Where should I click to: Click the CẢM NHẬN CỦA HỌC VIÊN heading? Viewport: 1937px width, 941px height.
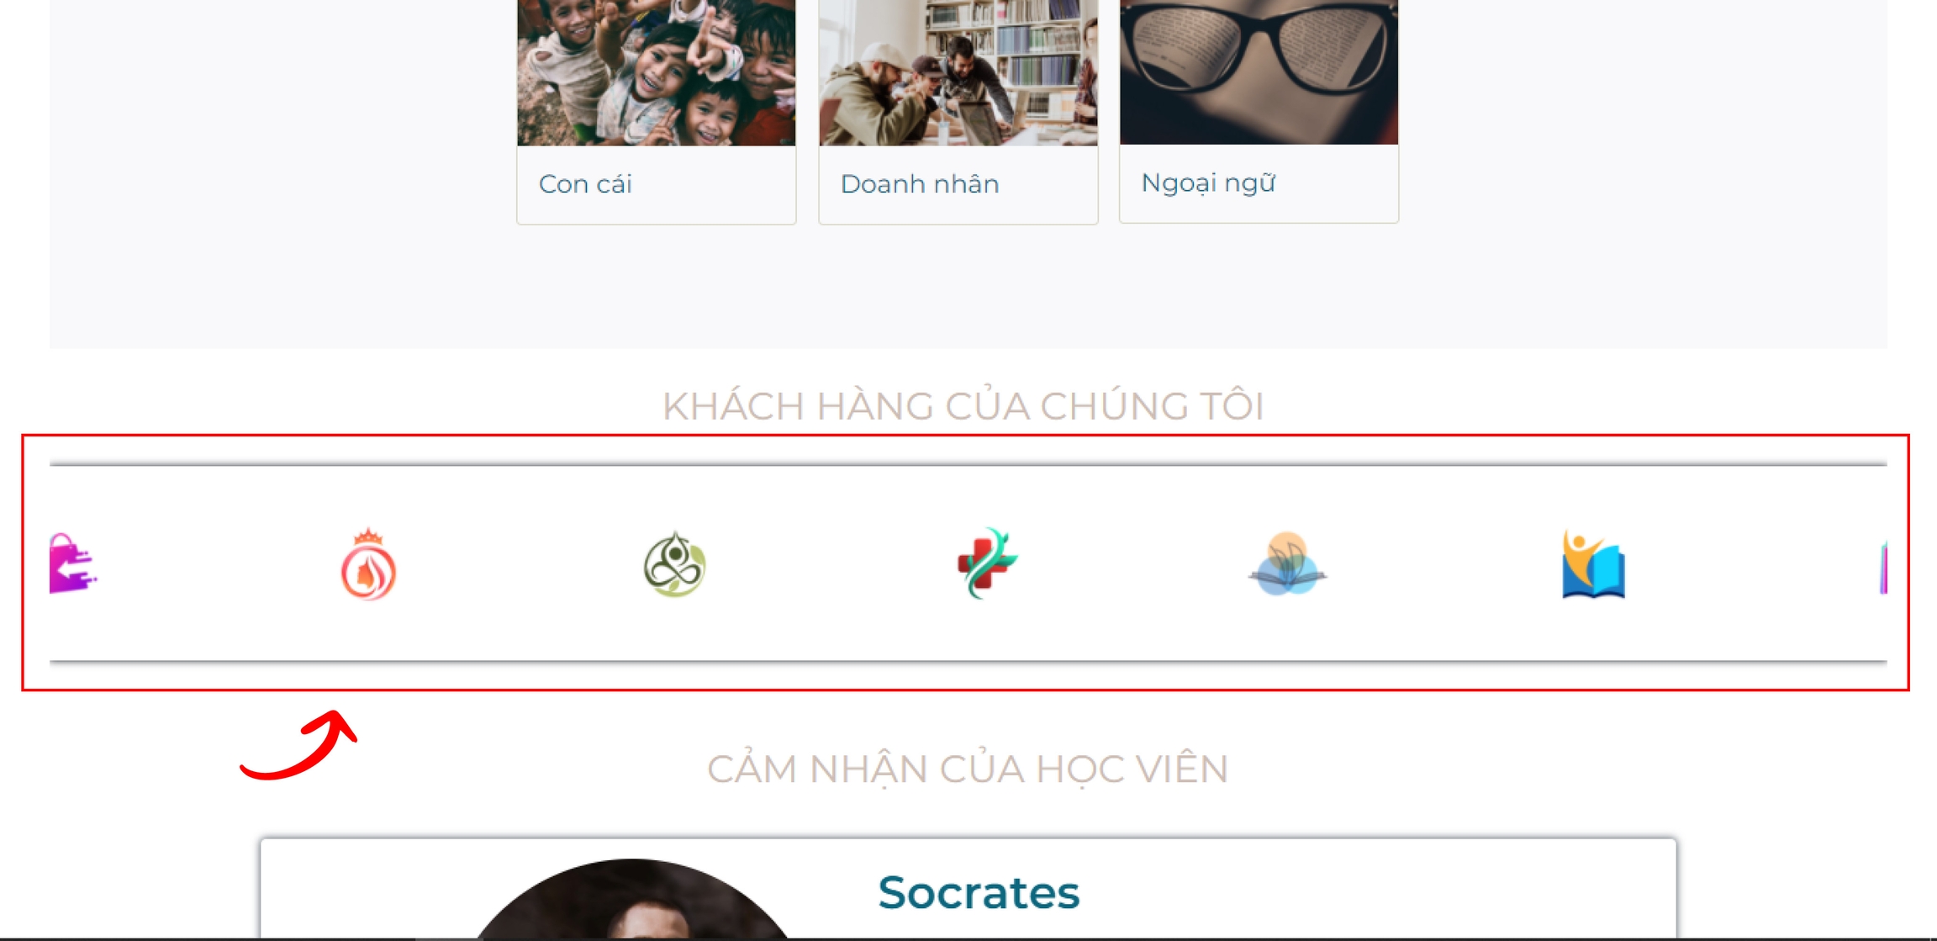pyautogui.click(x=968, y=769)
